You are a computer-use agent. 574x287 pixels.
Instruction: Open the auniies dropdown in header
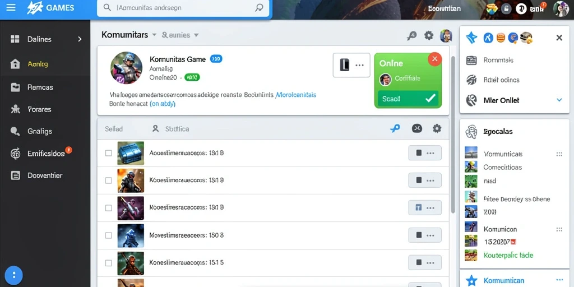tap(180, 35)
